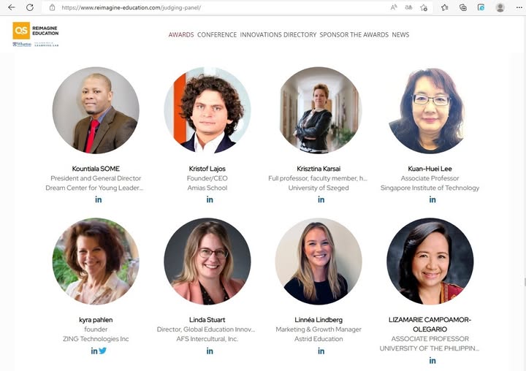Go back with the browser arrow

click(x=12, y=7)
